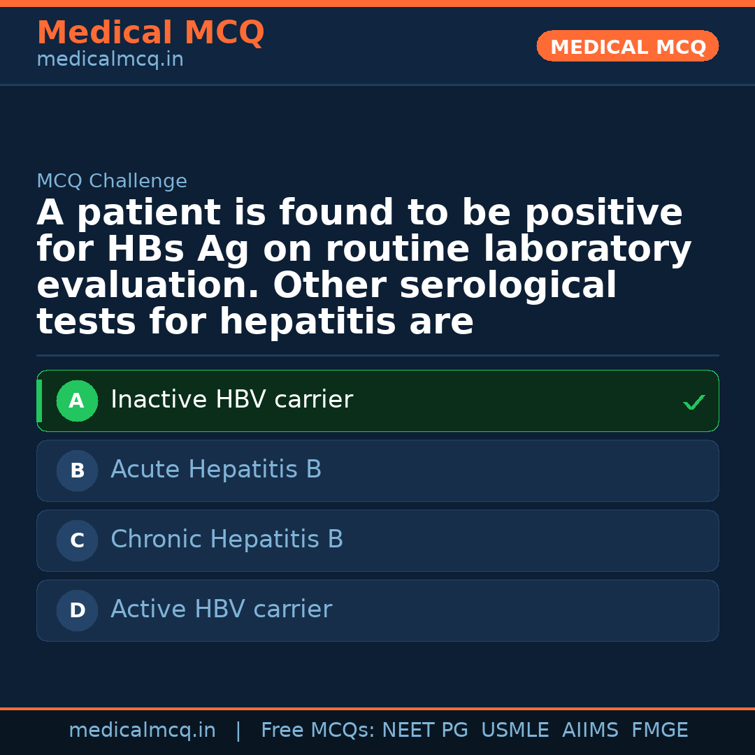Click the green A option circle
Screen dimensions: 755x755
coord(77,401)
